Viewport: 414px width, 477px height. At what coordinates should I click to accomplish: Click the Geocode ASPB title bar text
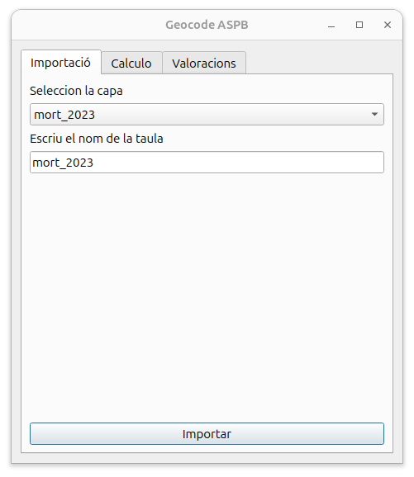[x=207, y=25]
